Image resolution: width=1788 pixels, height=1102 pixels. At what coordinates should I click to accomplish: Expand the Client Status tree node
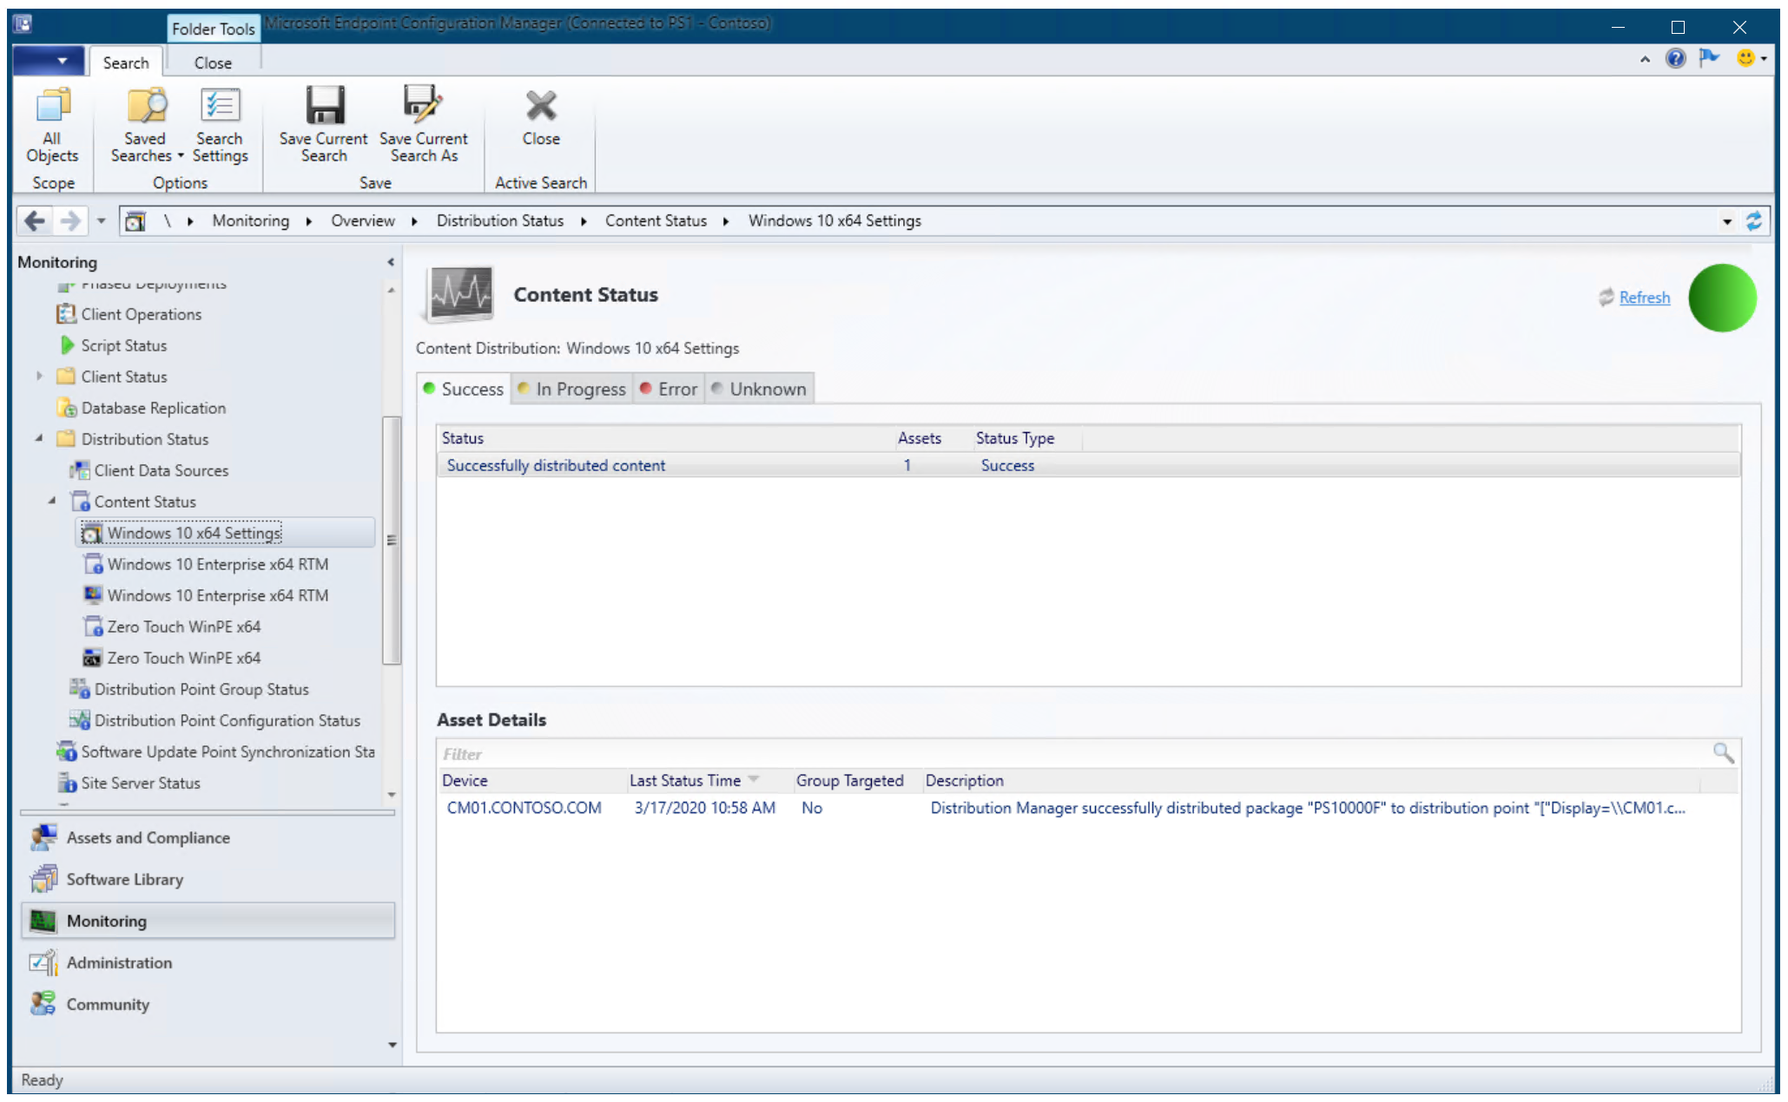point(39,377)
